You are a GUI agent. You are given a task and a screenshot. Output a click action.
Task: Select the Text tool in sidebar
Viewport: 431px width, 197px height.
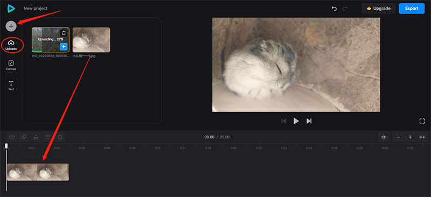click(11, 86)
